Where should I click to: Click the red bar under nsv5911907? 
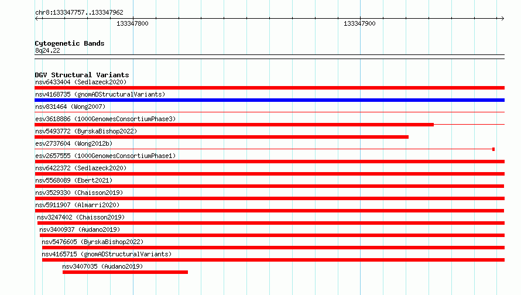pos(269,211)
